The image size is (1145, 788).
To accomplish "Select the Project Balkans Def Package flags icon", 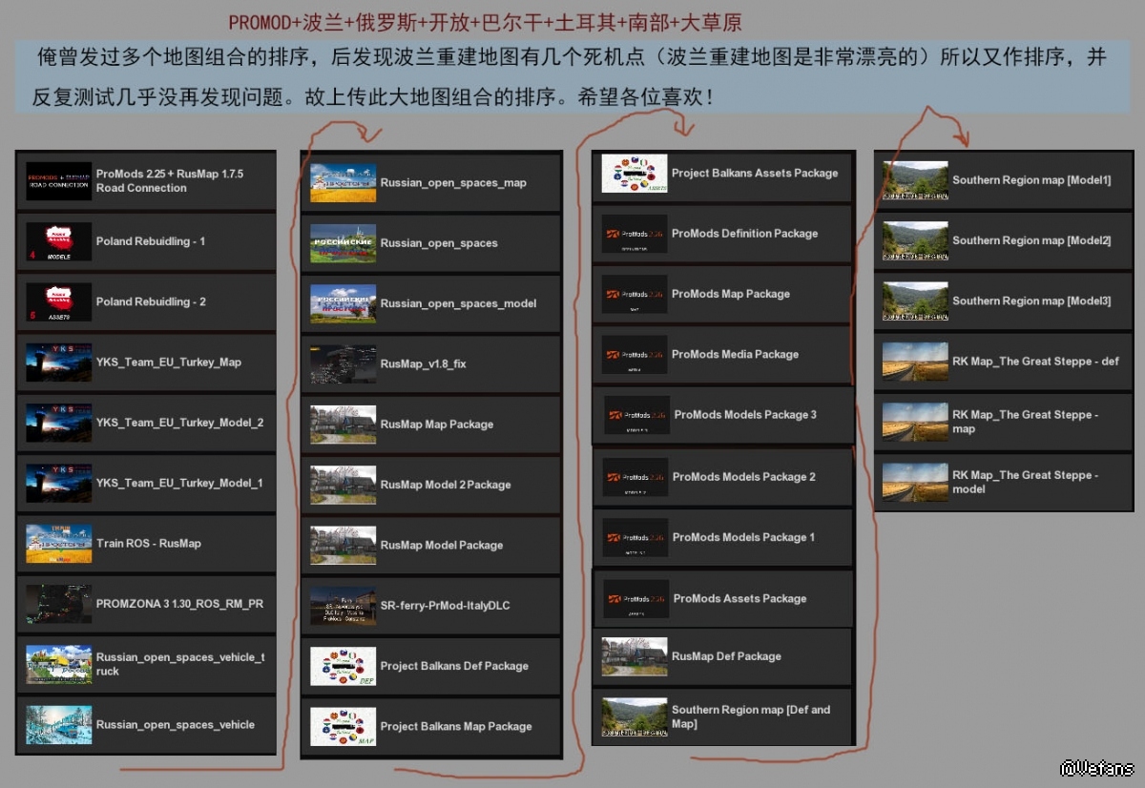I will (343, 666).
